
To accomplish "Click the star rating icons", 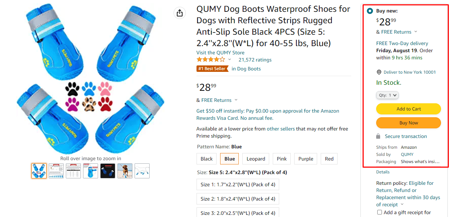I will tap(211, 60).
